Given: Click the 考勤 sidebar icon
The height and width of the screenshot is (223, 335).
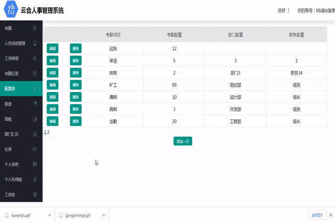Looking at the screenshot, I should coord(35,28).
